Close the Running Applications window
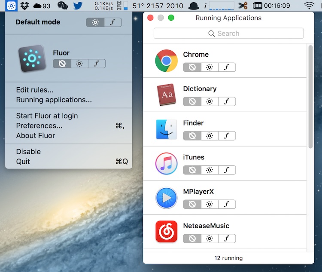 tap(150, 18)
